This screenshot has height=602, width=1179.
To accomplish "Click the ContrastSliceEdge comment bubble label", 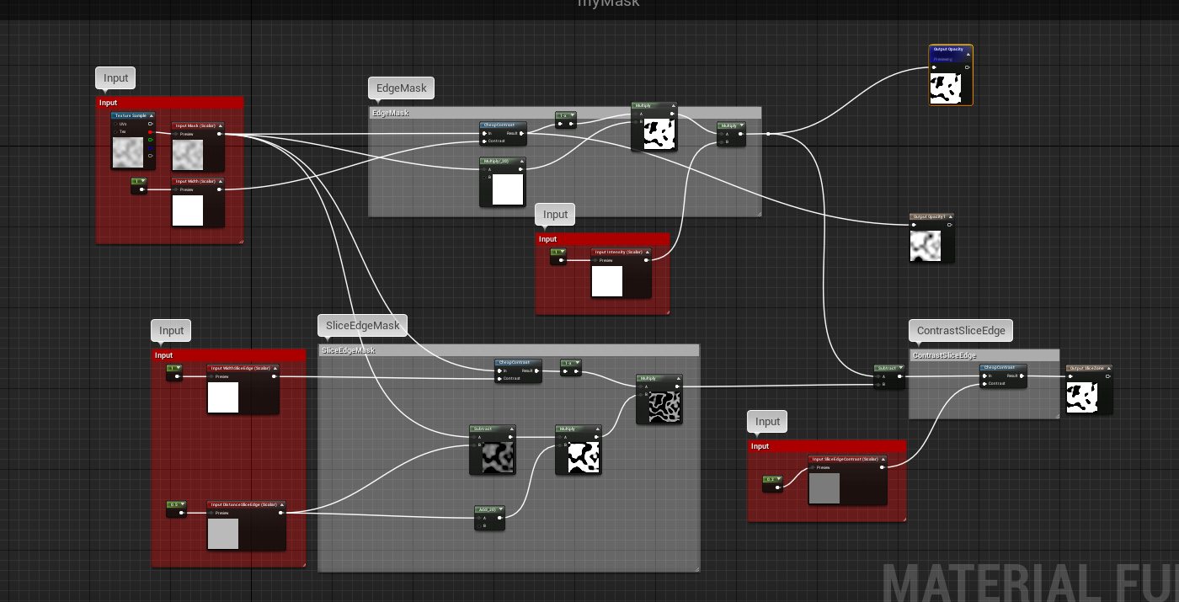I will click(x=960, y=330).
